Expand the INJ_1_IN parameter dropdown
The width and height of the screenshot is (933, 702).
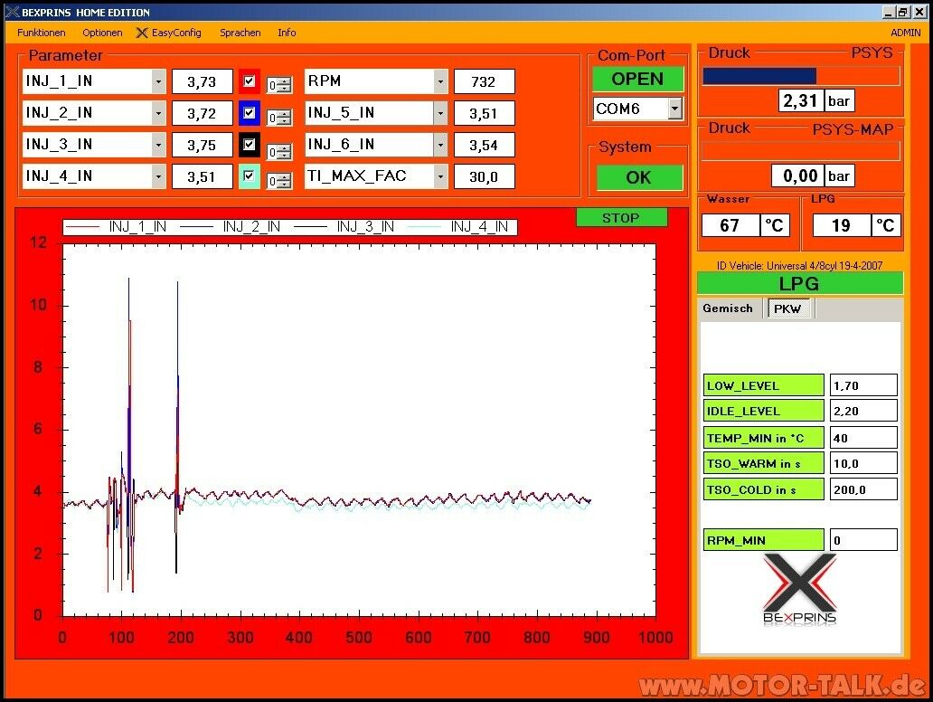159,81
